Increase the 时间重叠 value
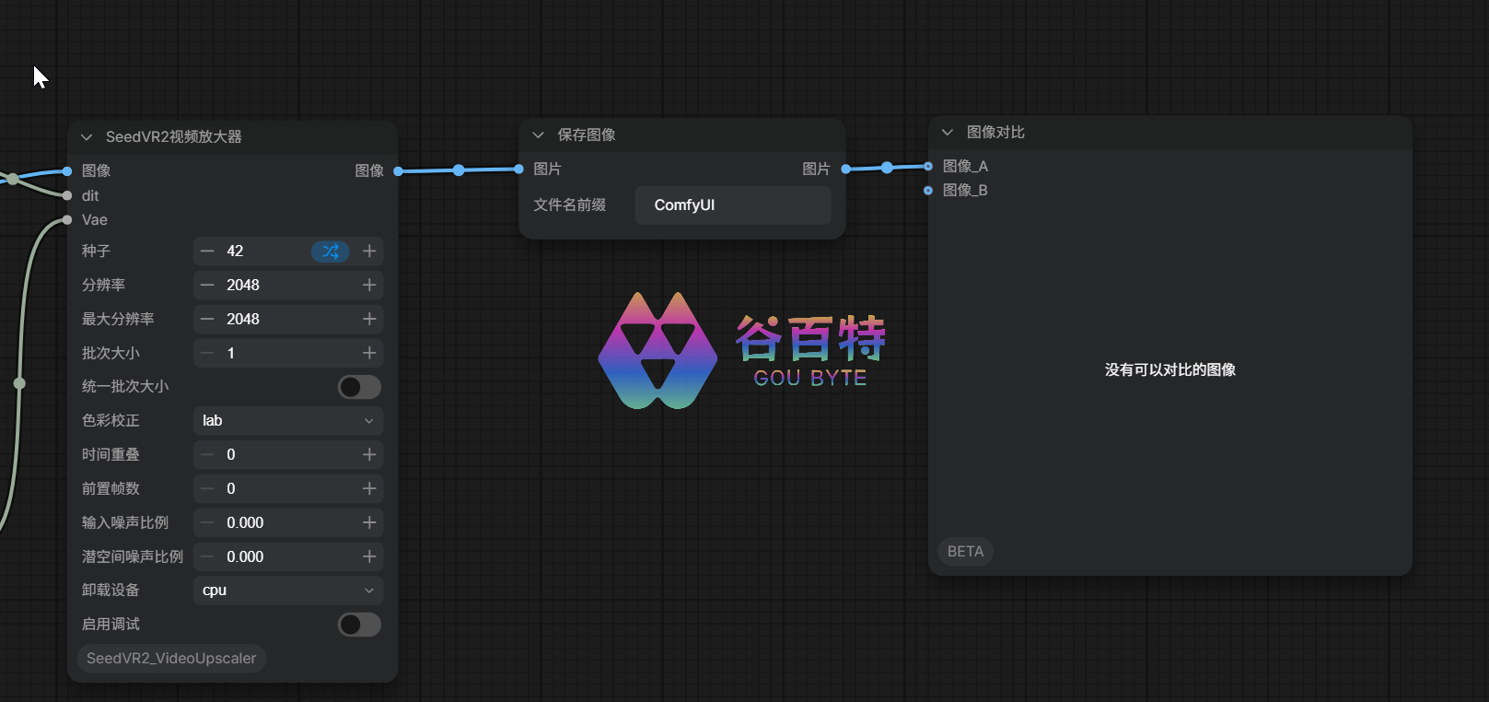This screenshot has height=702, width=1489. coord(369,454)
